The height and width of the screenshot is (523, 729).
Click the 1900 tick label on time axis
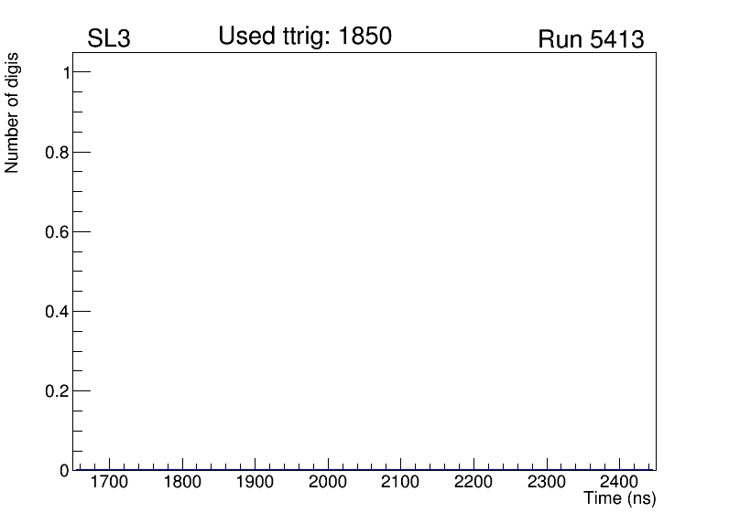[x=255, y=483]
